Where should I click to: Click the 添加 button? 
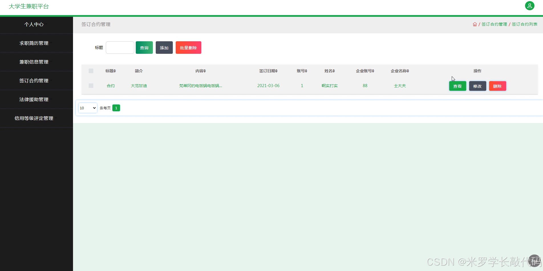point(164,48)
